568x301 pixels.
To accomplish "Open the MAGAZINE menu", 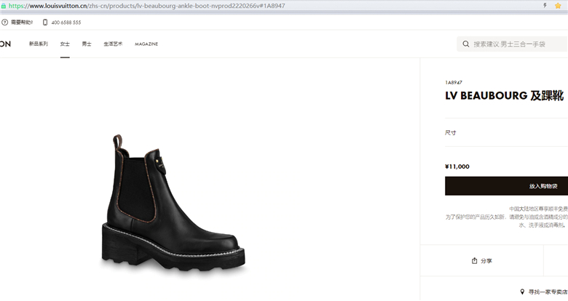I will 146,44.
